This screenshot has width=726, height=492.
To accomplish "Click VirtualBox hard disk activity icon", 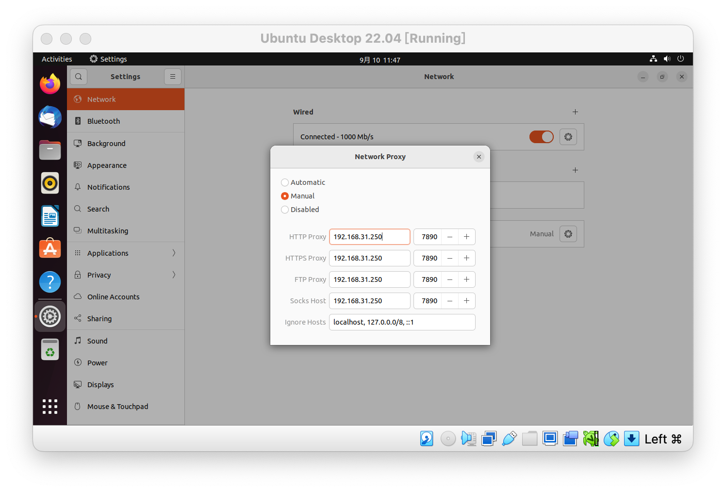I will point(427,439).
